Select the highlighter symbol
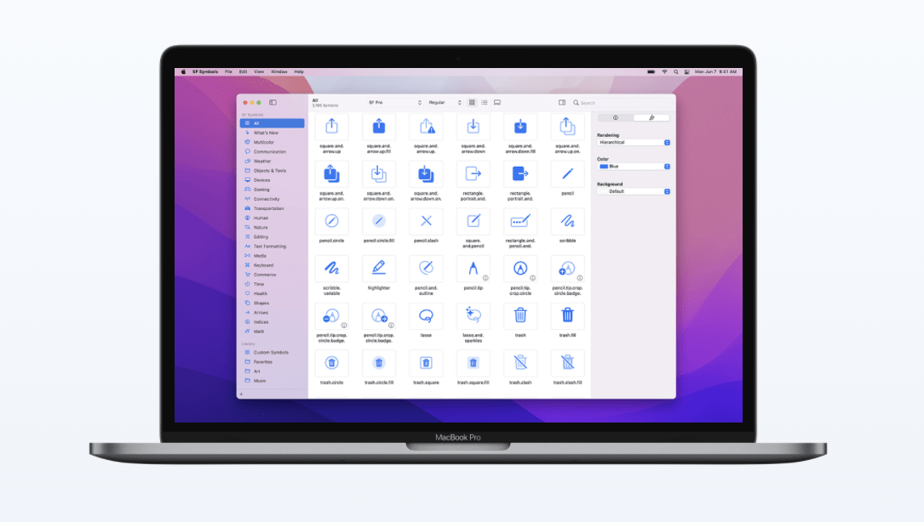 click(379, 270)
